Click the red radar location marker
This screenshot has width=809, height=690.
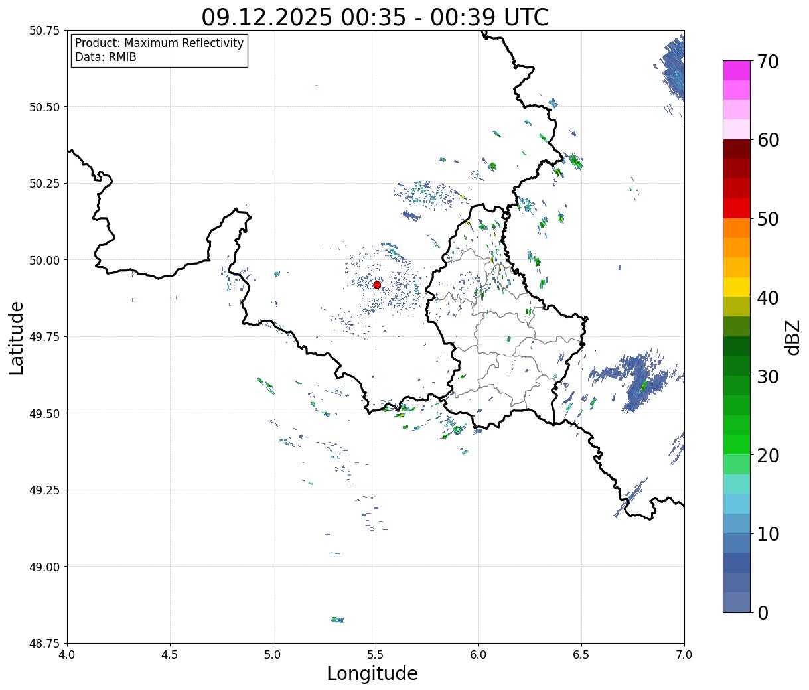point(377,285)
